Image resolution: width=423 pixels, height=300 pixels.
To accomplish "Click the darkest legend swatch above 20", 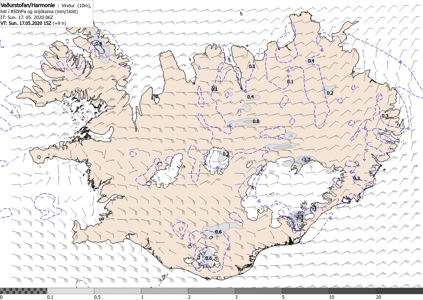I will tap(399, 291).
